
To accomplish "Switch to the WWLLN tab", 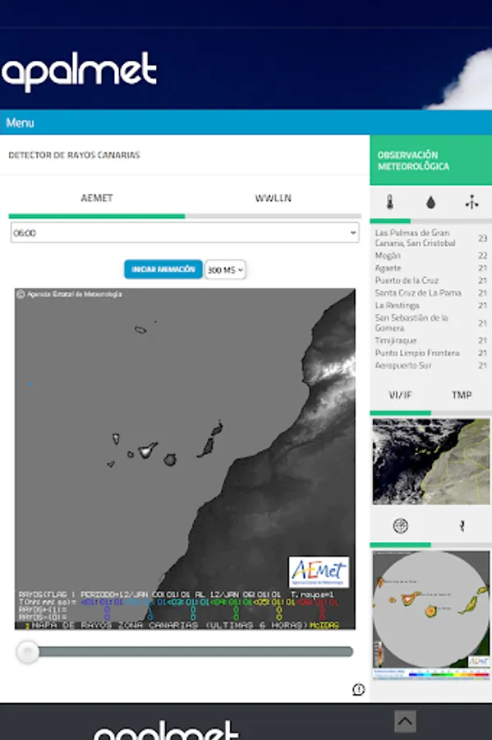I will tap(274, 198).
